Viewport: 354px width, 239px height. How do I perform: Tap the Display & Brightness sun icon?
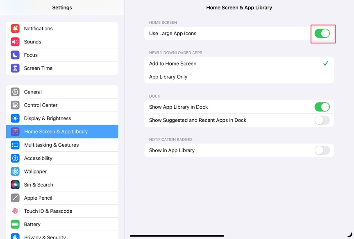pyautogui.click(x=15, y=118)
